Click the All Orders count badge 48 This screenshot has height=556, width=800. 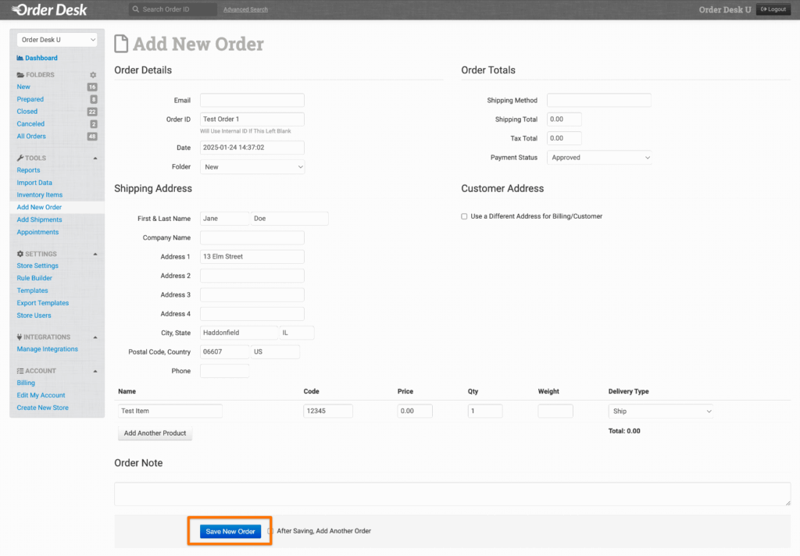pos(92,136)
